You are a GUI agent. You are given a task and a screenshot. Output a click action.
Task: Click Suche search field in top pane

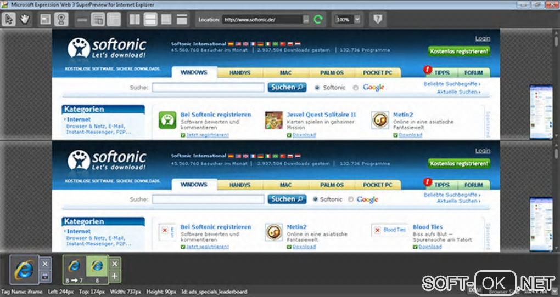208,87
